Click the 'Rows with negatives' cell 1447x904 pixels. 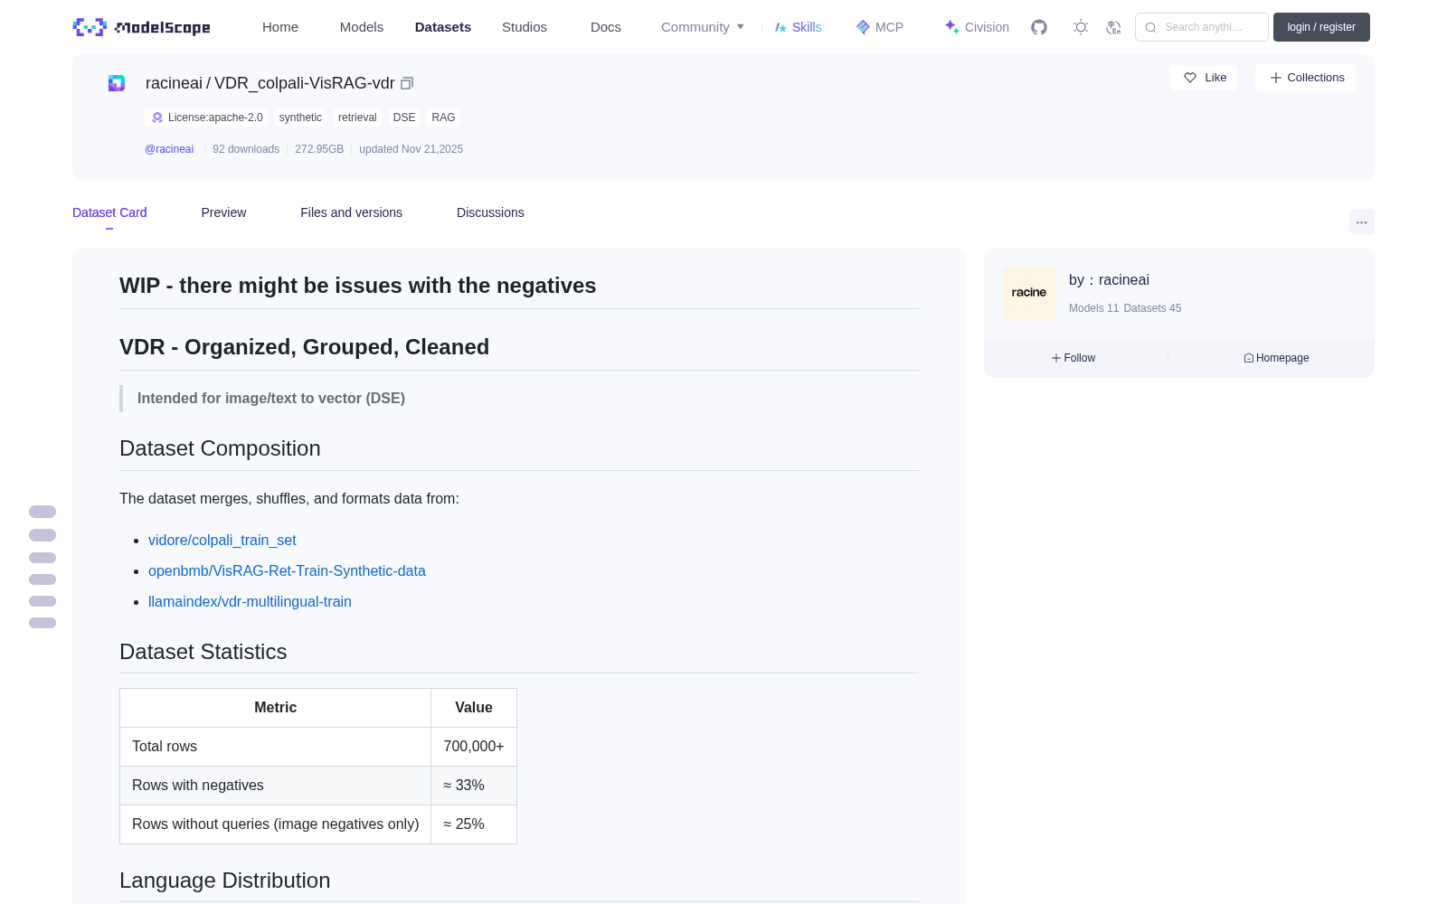pos(276,786)
